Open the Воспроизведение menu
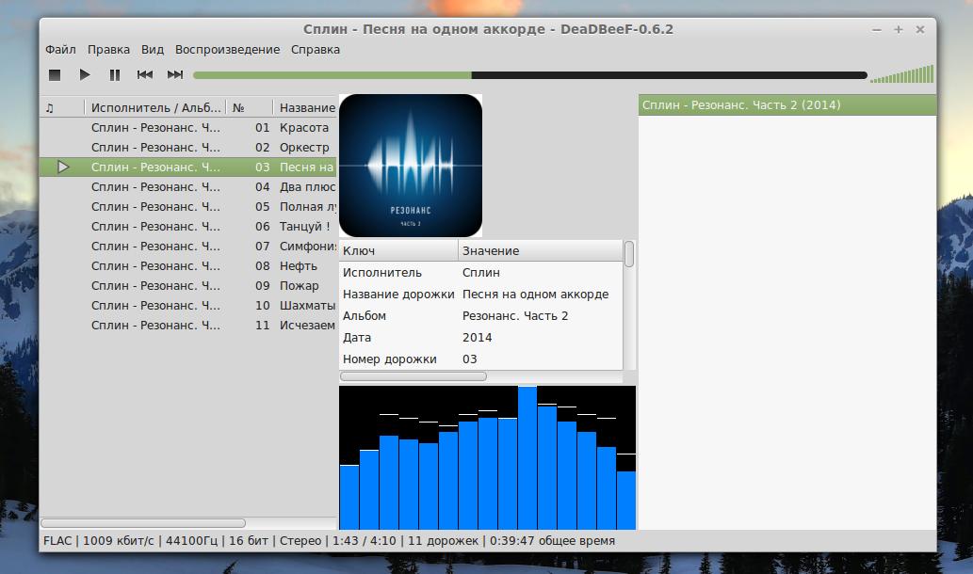 click(227, 49)
